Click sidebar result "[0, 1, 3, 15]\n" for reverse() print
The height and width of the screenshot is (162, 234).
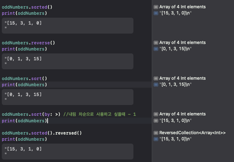175,49
